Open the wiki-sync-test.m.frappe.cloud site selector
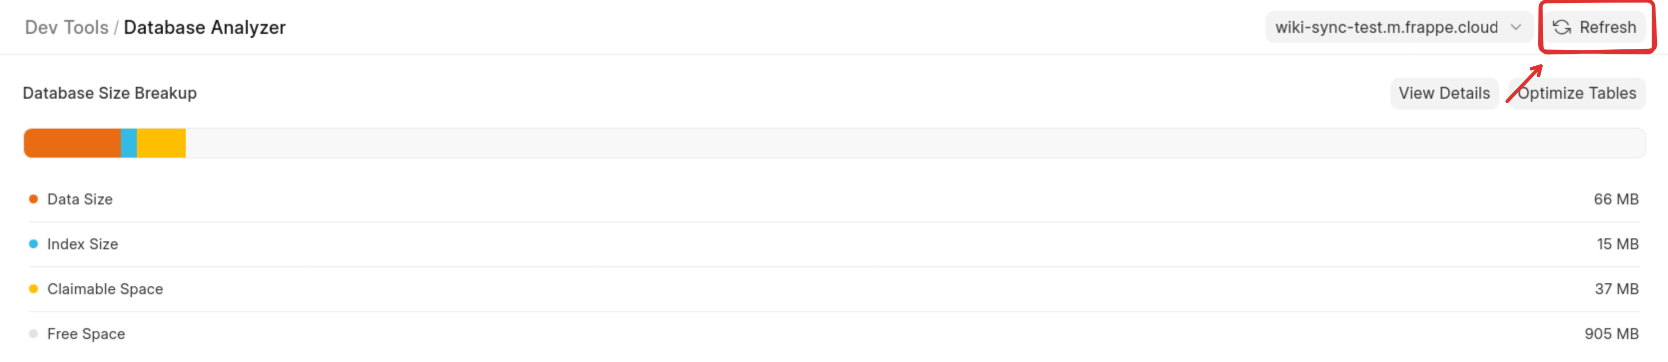The image size is (1668, 362). point(1386,27)
